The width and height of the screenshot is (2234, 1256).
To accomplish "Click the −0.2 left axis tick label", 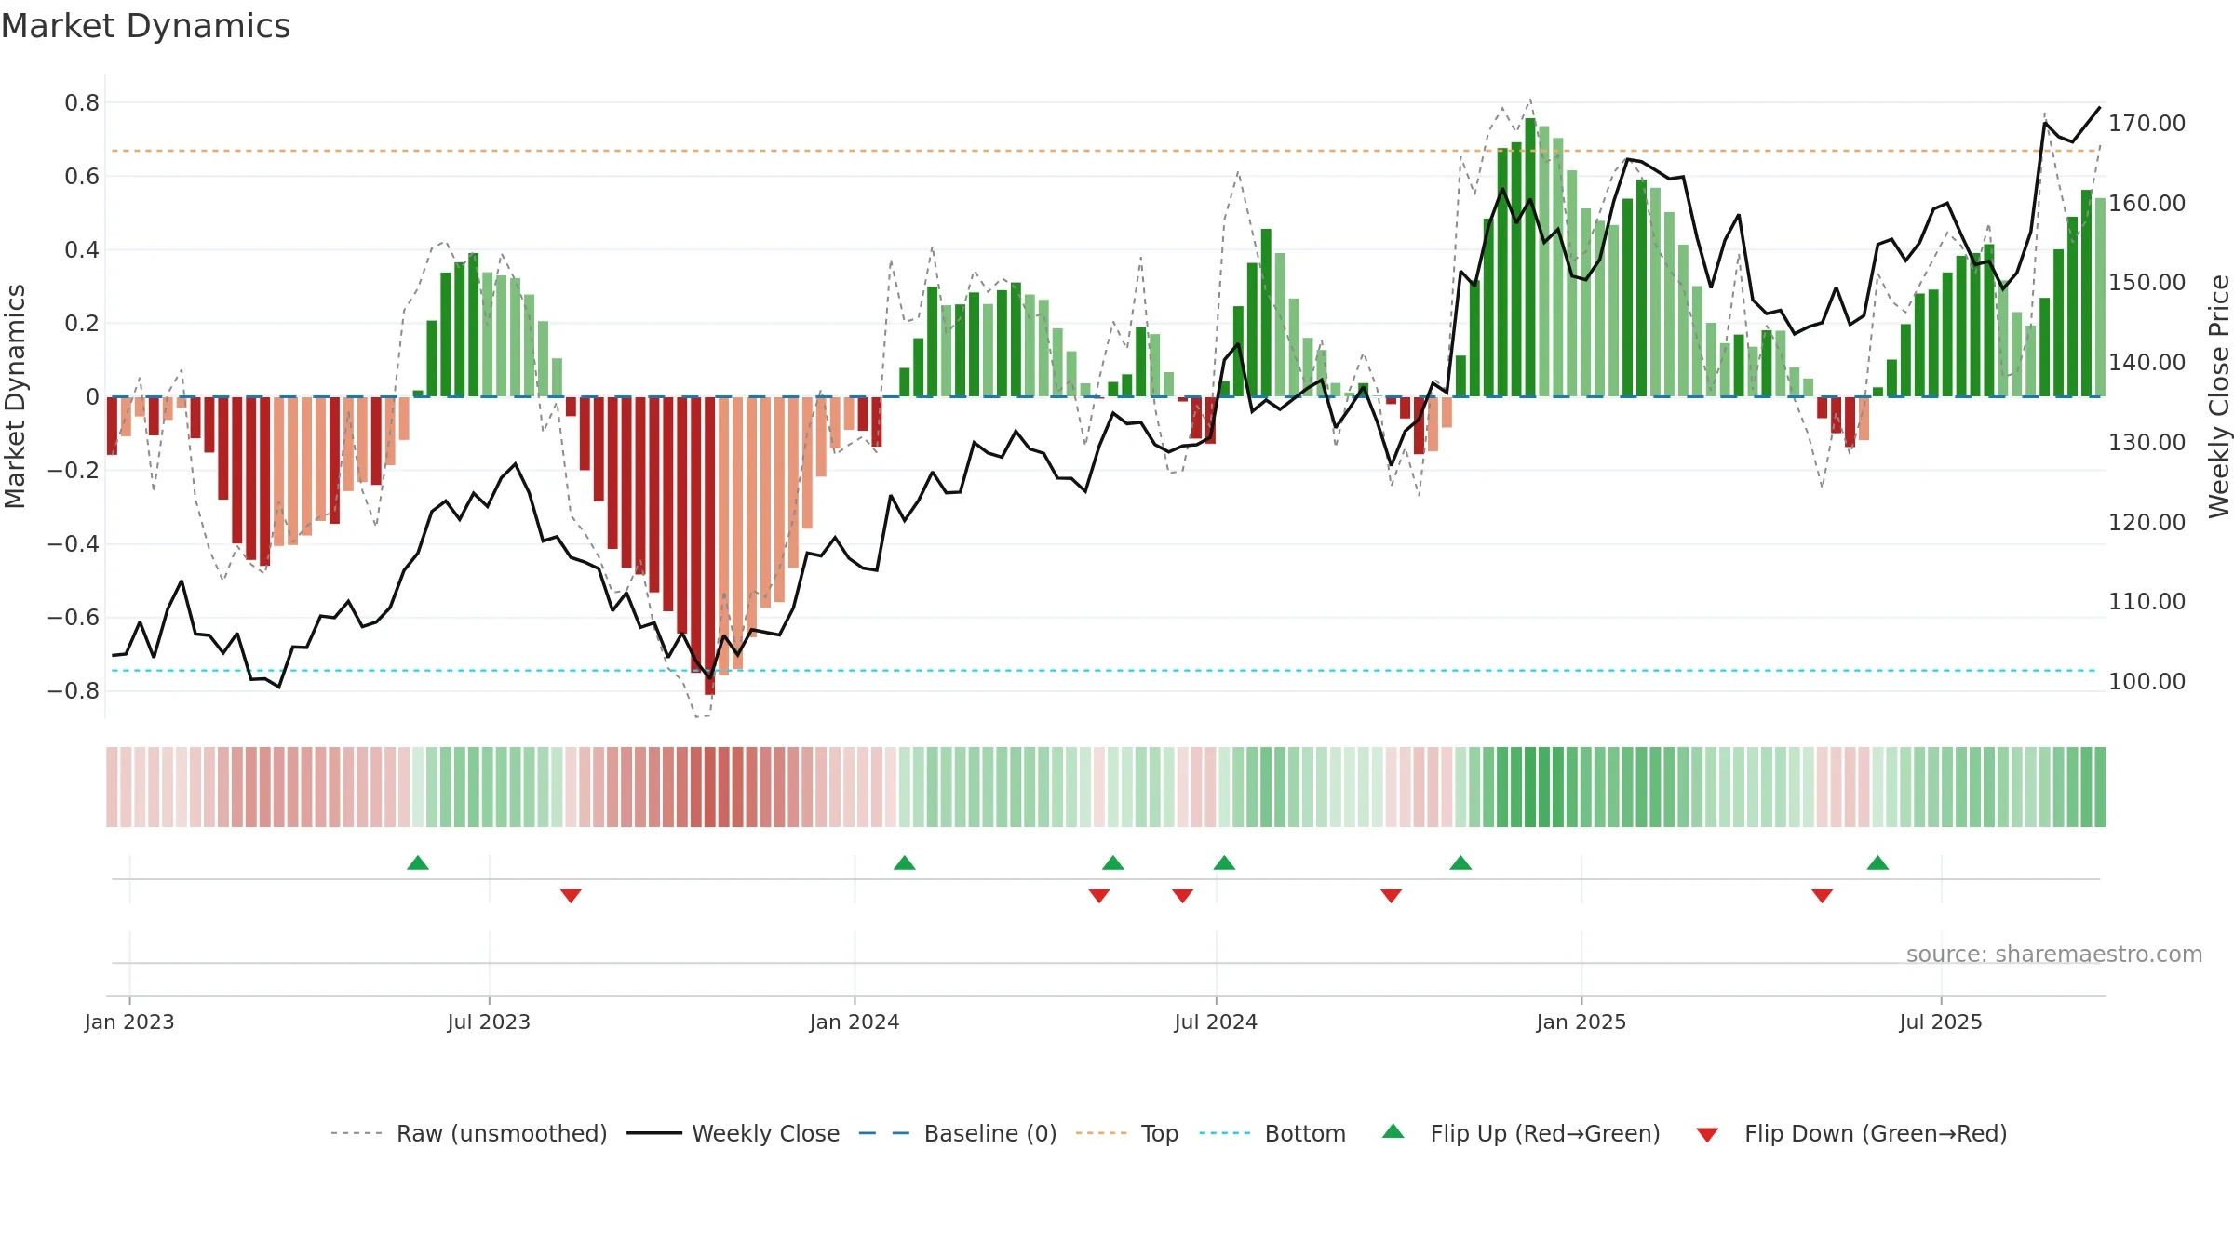I will (74, 470).
